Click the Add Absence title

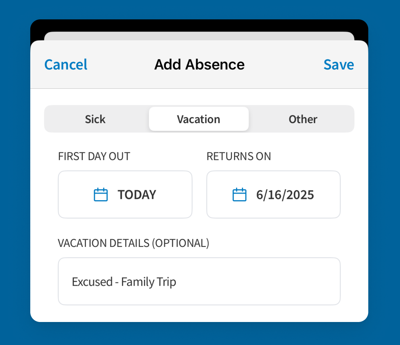[x=199, y=64]
